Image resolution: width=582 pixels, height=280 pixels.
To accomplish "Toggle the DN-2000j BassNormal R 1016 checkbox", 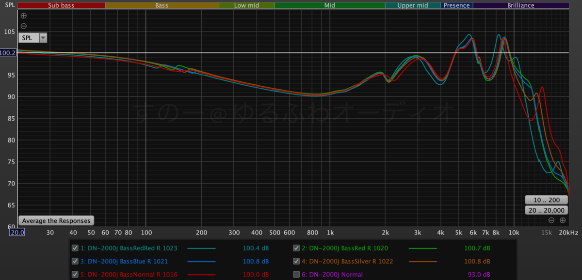I will tap(75, 275).
